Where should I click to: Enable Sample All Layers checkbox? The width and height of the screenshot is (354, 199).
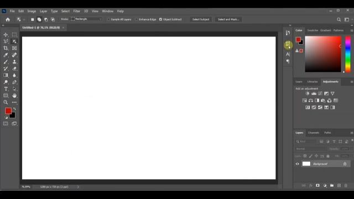tap(108, 19)
